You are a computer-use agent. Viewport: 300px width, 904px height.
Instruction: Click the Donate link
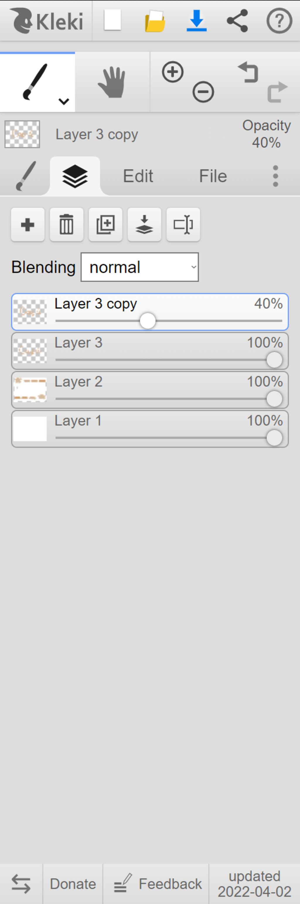click(x=73, y=884)
